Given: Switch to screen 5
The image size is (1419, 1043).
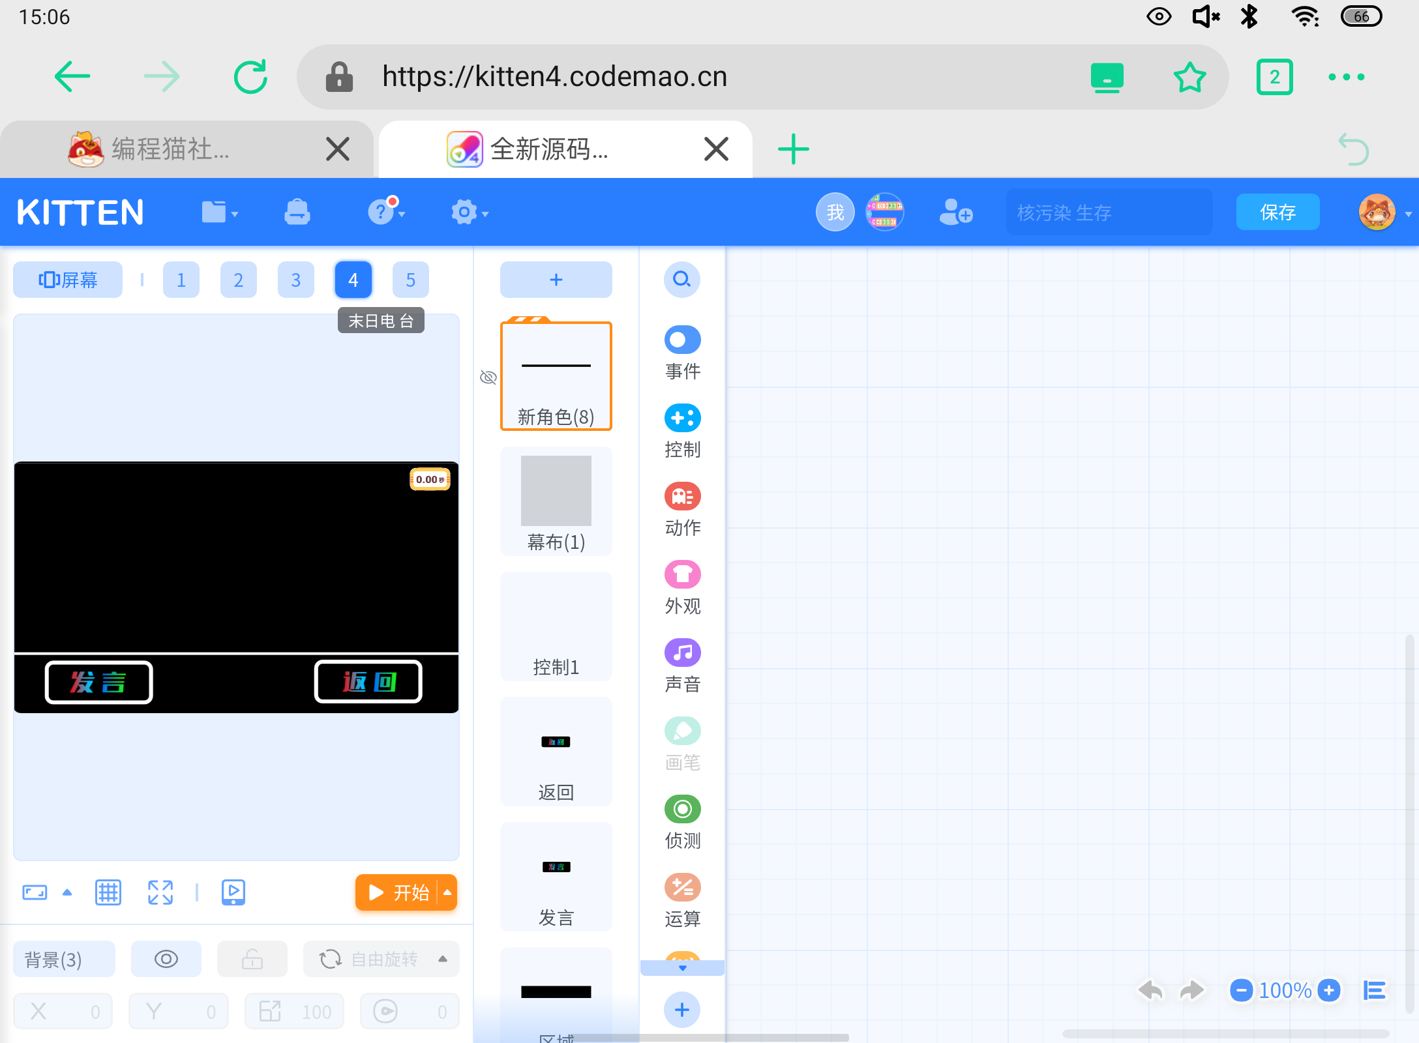Looking at the screenshot, I should [x=411, y=280].
